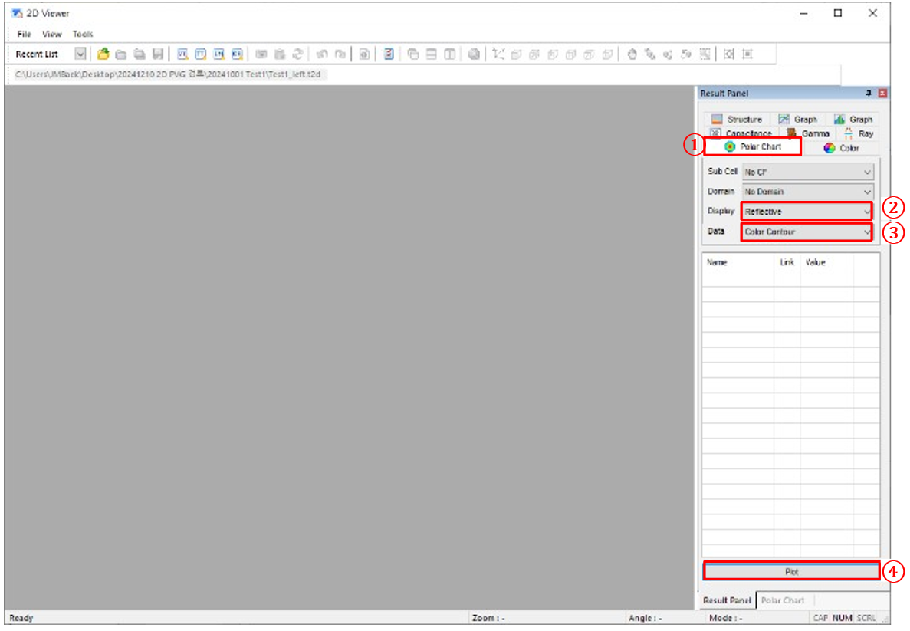Viewport: 910px width, 631px height.
Task: Switch to the Gamma tab
Action: click(807, 133)
